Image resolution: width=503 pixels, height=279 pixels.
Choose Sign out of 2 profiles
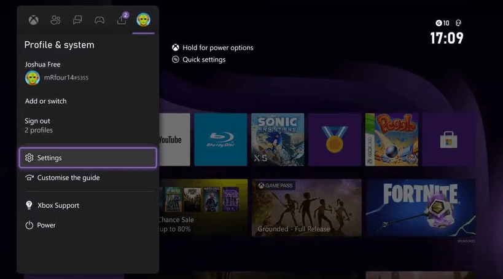click(x=38, y=125)
